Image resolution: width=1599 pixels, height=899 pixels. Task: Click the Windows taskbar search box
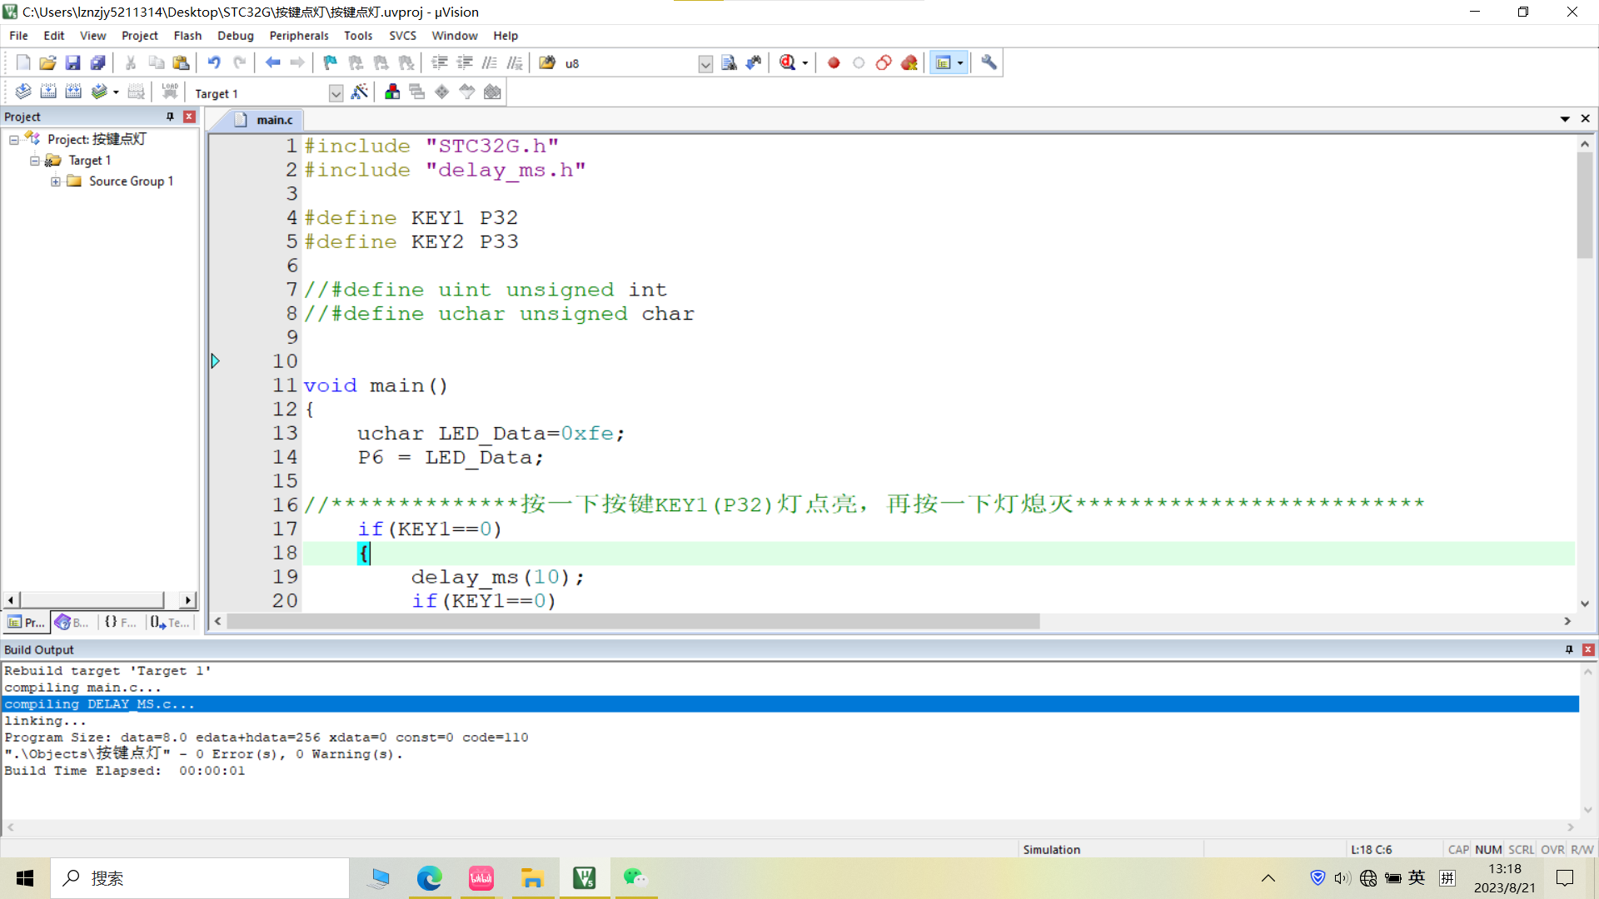tap(200, 878)
